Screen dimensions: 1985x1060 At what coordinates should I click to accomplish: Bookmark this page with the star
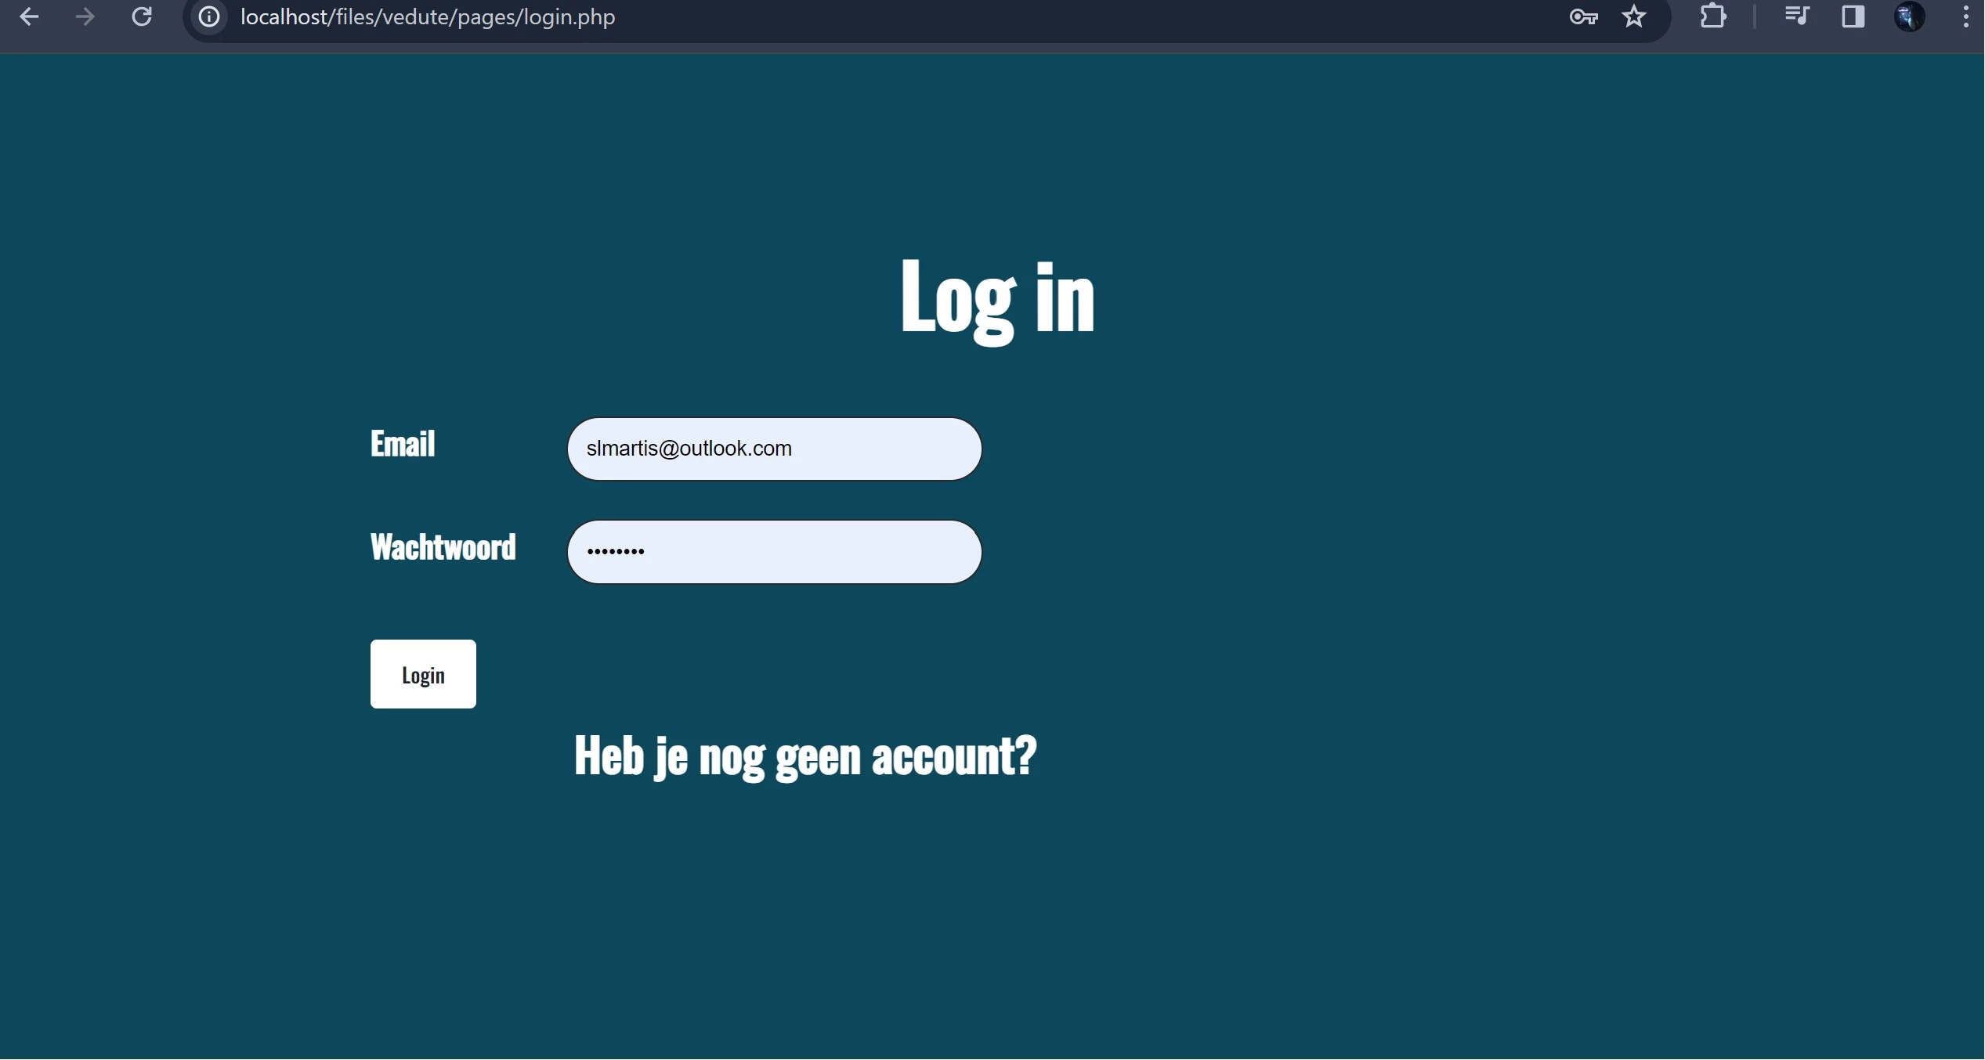[1634, 16]
